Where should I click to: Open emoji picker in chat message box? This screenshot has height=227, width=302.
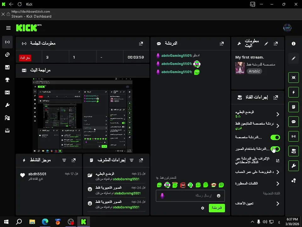pyautogui.click(x=219, y=196)
